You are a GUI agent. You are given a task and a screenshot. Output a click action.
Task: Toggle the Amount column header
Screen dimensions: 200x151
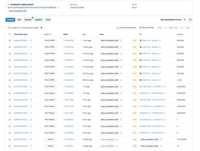[180, 34]
